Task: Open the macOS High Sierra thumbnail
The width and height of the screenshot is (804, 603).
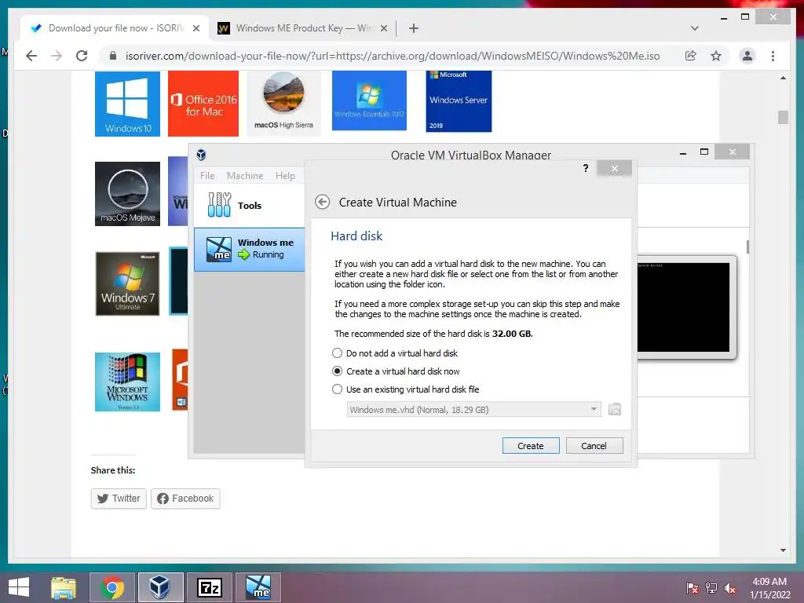Action: pos(283,103)
